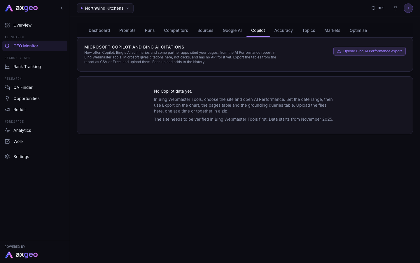
Task: Open the Reddit section
Action: click(x=35, y=110)
